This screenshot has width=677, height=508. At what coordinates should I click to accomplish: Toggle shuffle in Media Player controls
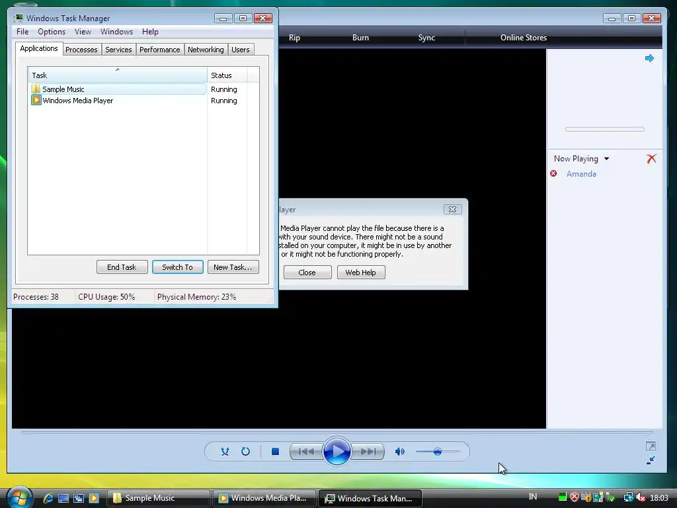point(225,451)
